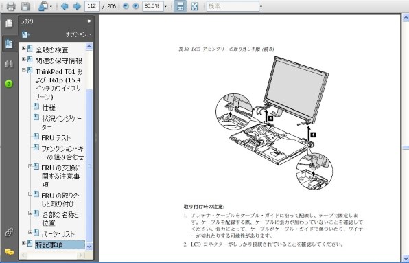Click the bookmark panel vertical scrollbar thumb
Screen dimensions: 409x263
(x=89, y=165)
